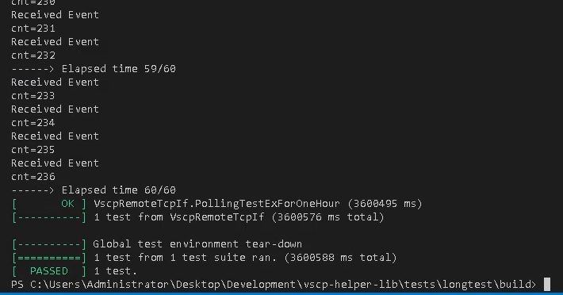Click the 3600588 ms total summary text

point(340,258)
